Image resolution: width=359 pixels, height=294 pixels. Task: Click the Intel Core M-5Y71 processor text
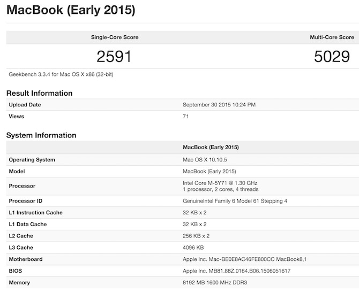pos(220,183)
